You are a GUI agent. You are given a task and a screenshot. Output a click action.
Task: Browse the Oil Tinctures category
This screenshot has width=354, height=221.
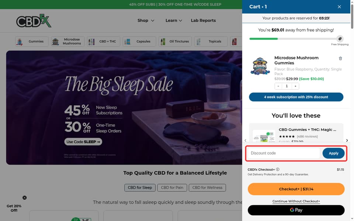tap(175, 42)
